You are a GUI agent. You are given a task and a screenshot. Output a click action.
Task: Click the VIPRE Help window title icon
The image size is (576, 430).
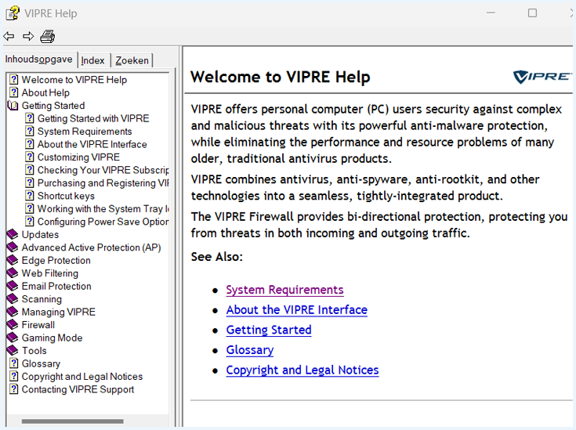point(13,13)
